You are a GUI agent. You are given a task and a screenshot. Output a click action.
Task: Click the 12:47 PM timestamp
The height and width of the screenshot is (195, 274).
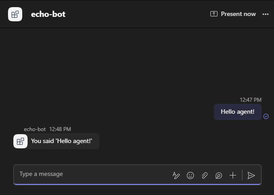pyautogui.click(x=250, y=99)
